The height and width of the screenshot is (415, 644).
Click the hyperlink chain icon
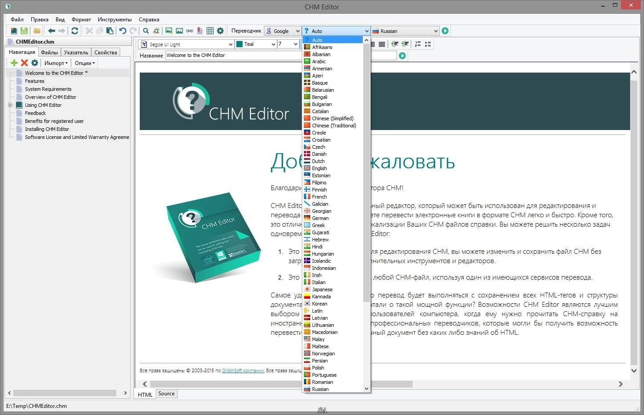[190, 31]
